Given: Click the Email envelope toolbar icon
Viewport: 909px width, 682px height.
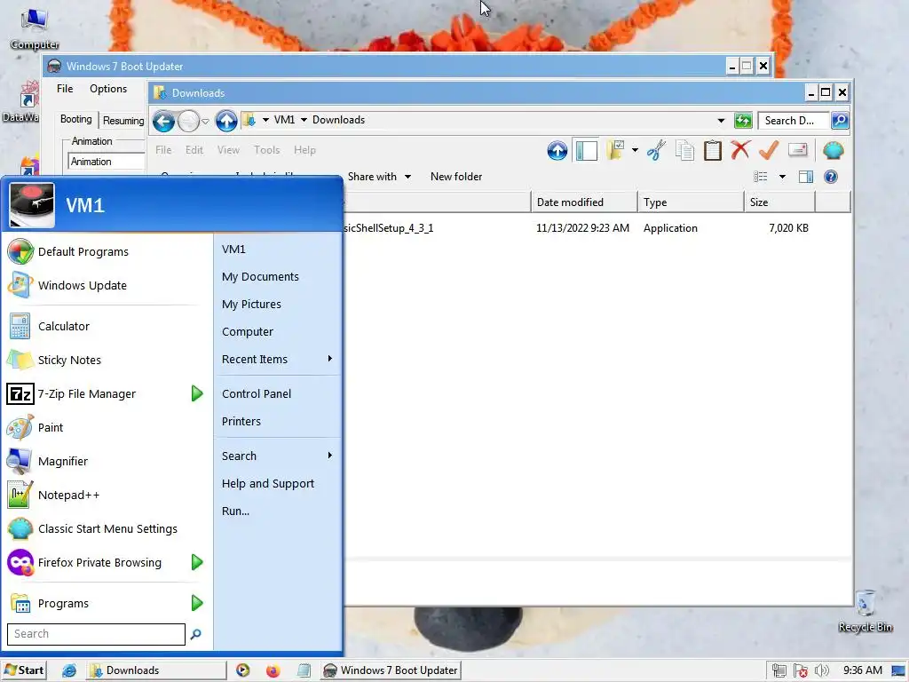Looking at the screenshot, I should [798, 150].
